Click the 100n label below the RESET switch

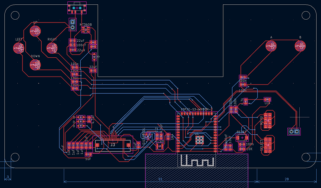click(x=250, y=144)
